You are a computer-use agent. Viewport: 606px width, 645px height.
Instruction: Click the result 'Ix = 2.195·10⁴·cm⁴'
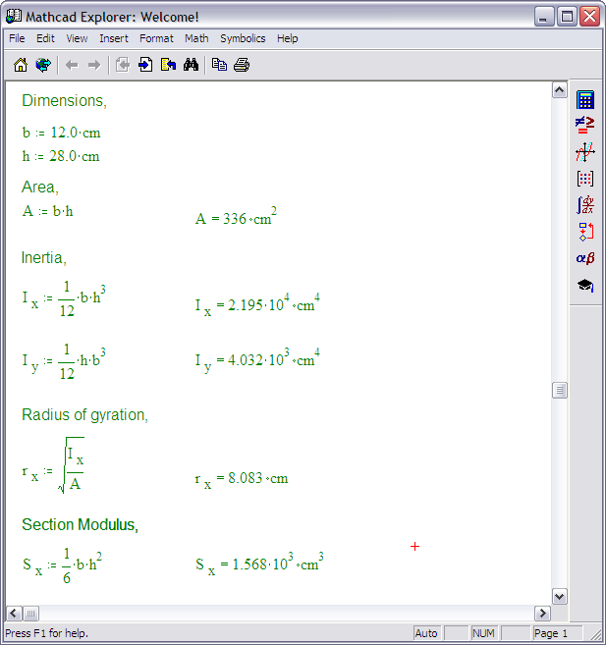tap(257, 304)
